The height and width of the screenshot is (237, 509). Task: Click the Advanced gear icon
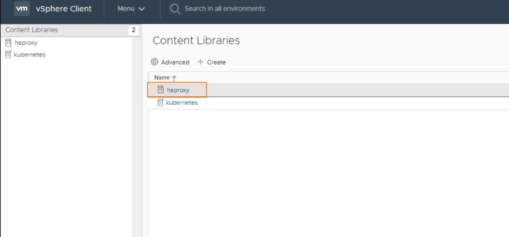(155, 62)
